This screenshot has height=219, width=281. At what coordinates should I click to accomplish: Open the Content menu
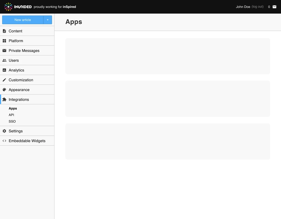[27, 31]
